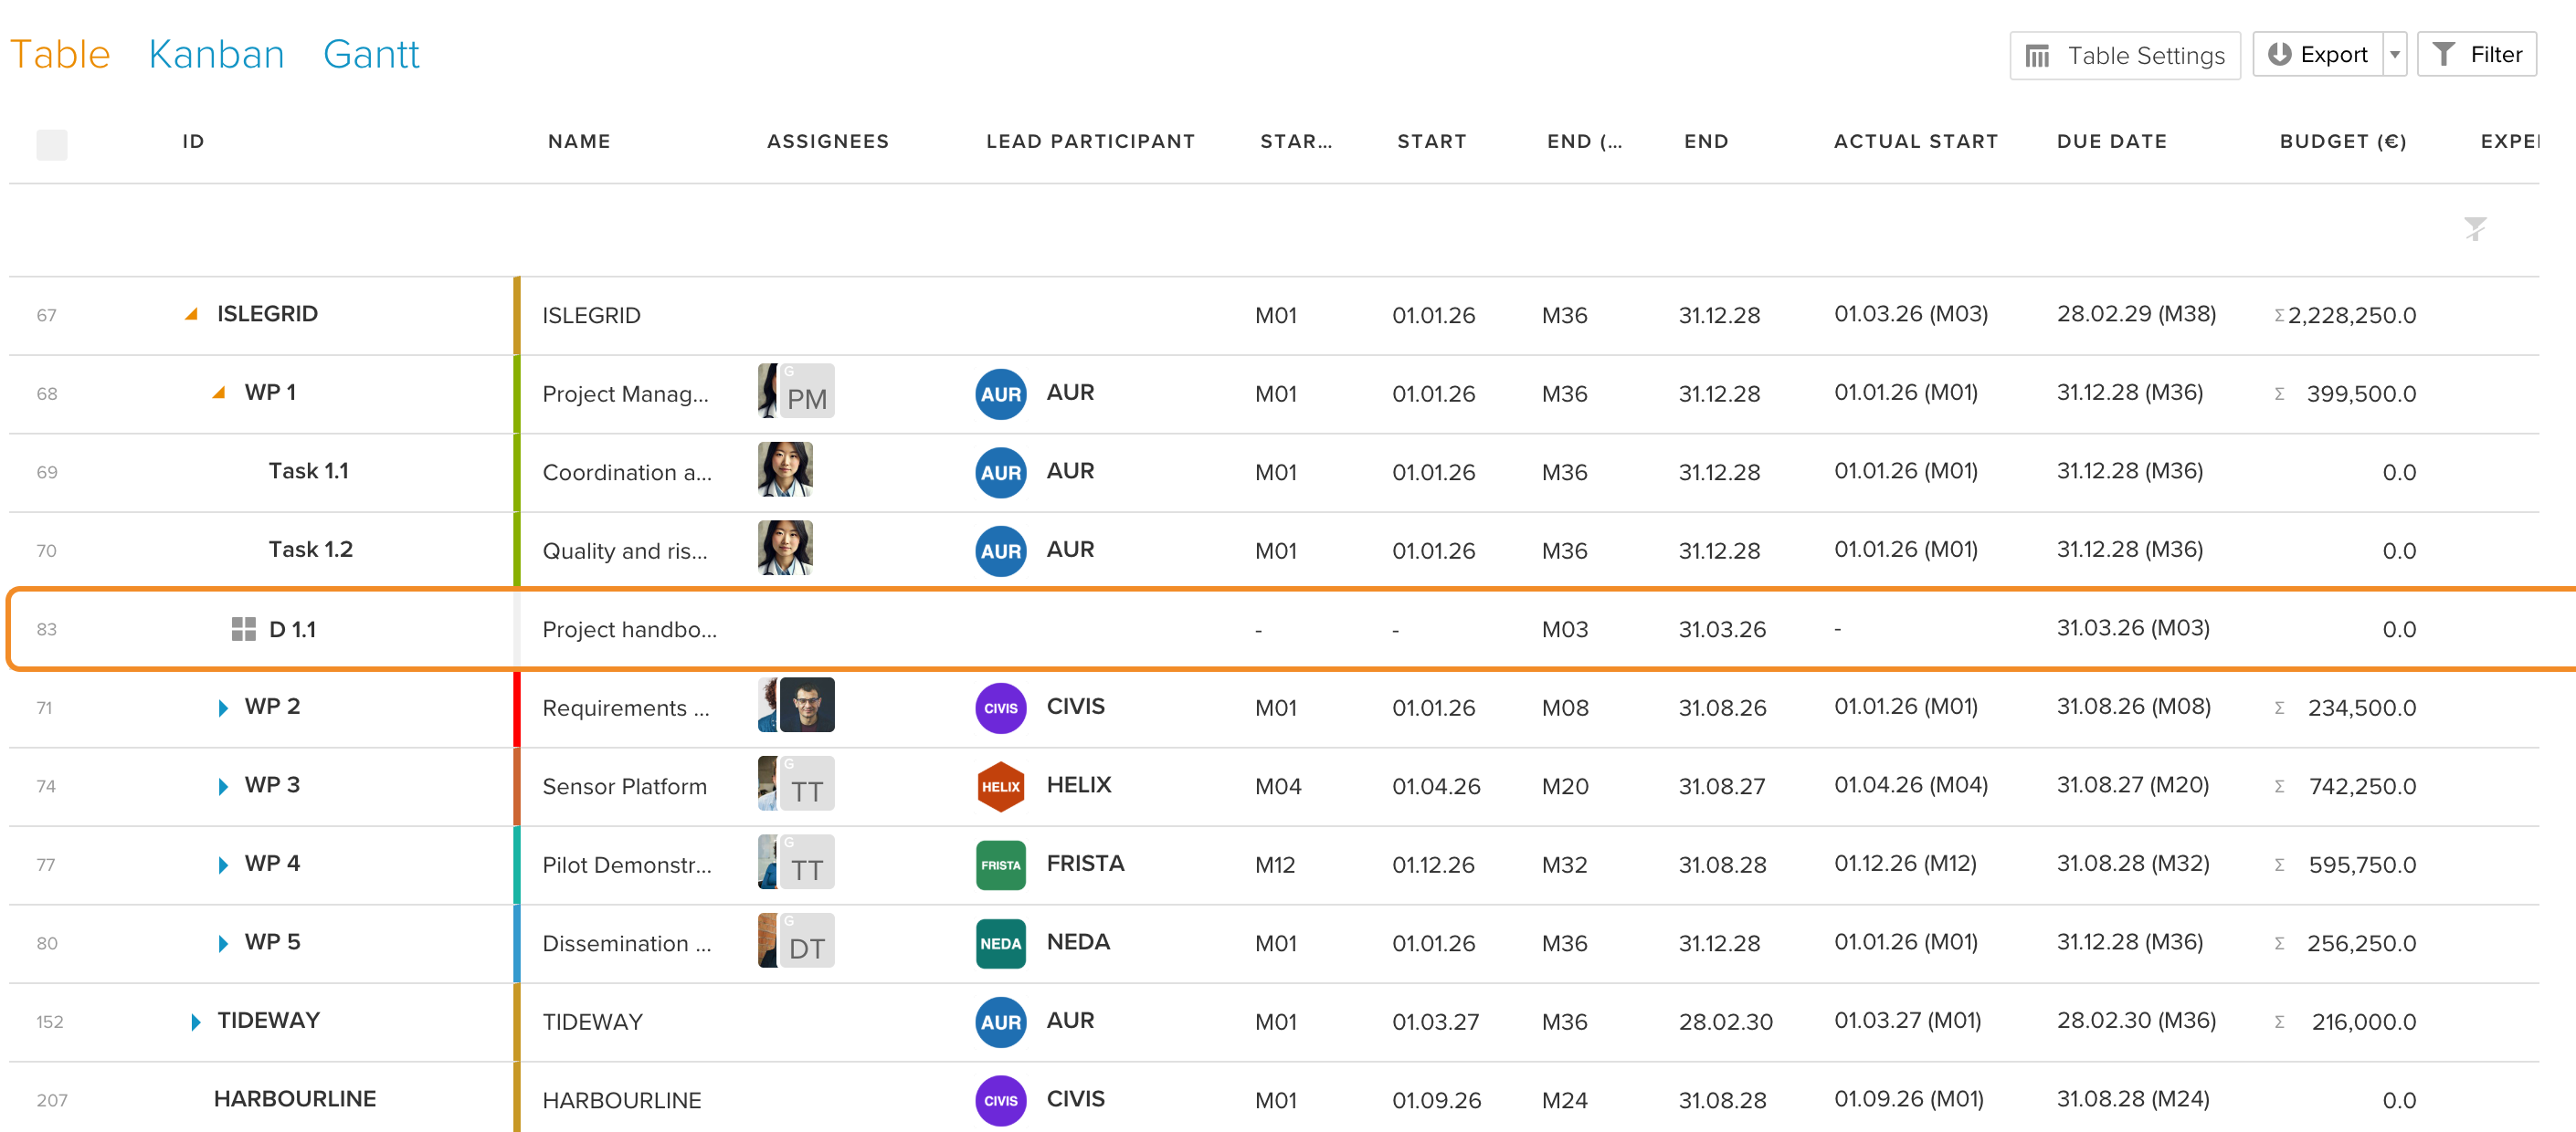Expand the WP 2 row
The image size is (2576, 1132).
click(223, 707)
